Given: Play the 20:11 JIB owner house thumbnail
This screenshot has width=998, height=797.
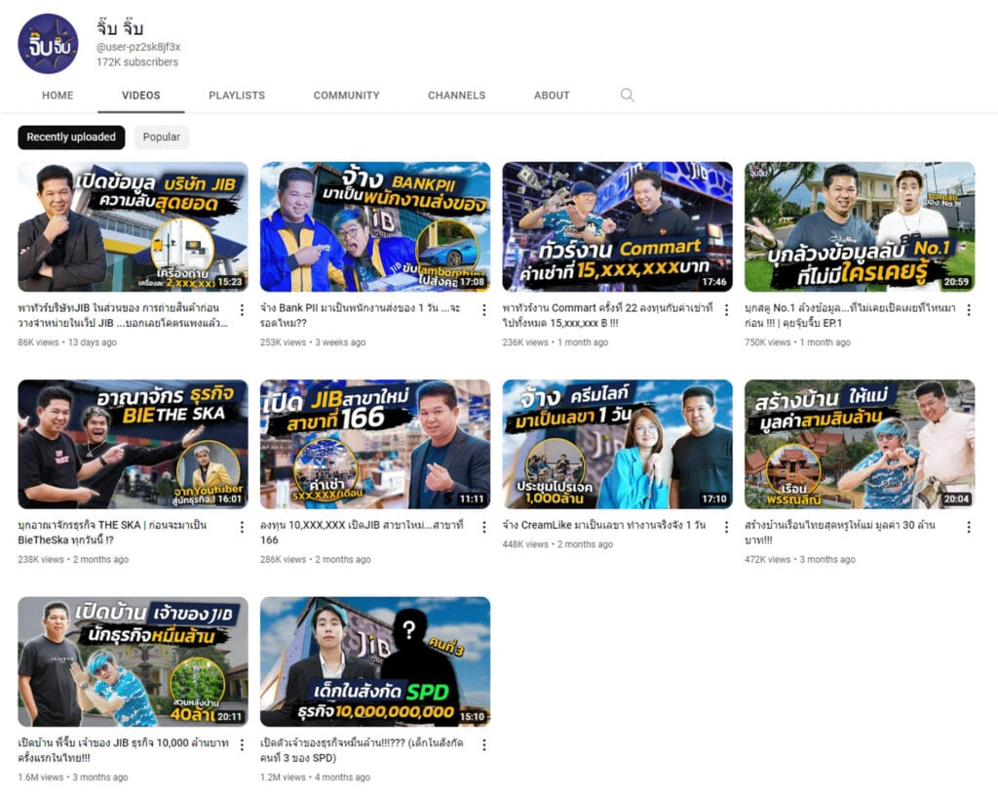Looking at the screenshot, I should click(133, 662).
